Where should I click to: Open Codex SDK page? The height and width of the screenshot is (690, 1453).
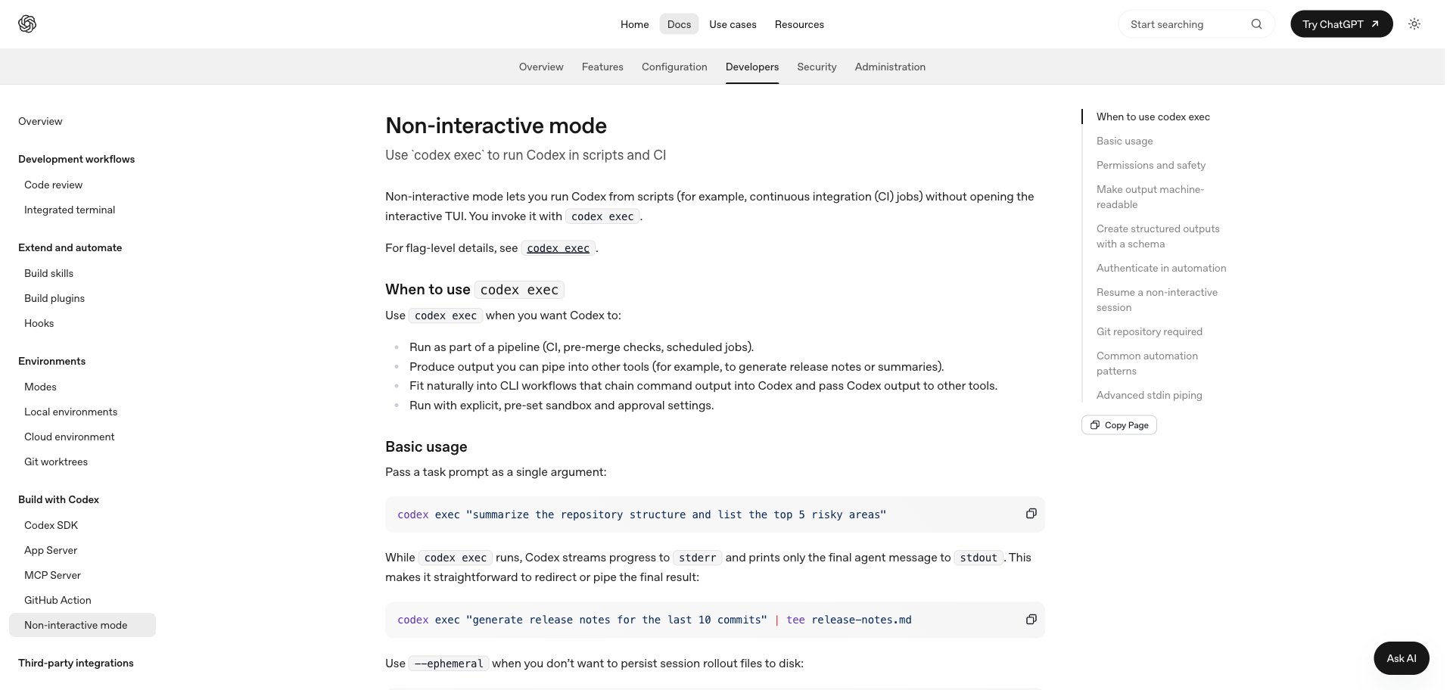click(51, 525)
